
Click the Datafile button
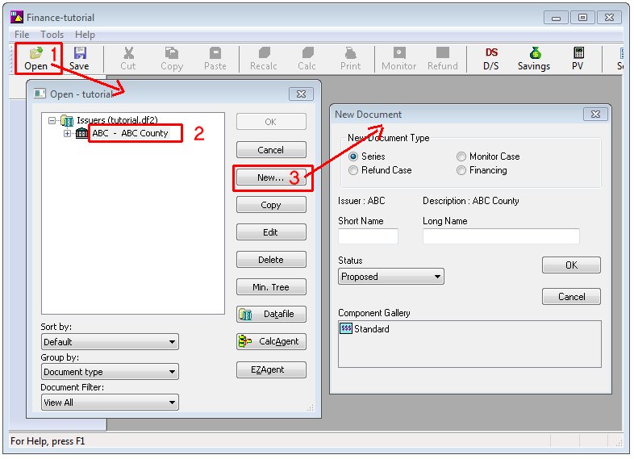[271, 314]
